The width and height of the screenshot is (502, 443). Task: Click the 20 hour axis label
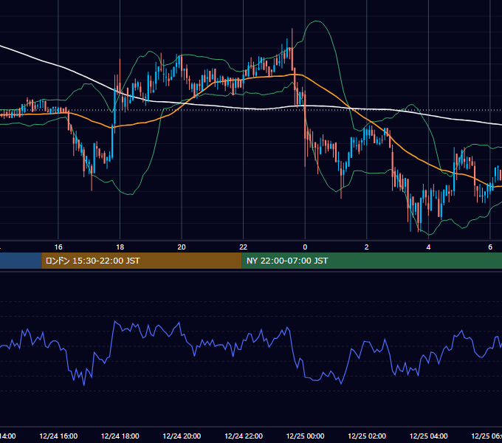tap(182, 247)
